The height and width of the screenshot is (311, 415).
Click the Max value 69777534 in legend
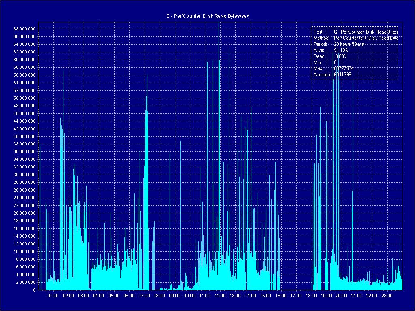tap(344, 68)
